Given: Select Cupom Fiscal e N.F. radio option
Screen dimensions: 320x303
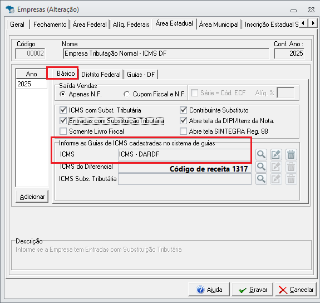Looking at the screenshot, I should point(126,94).
